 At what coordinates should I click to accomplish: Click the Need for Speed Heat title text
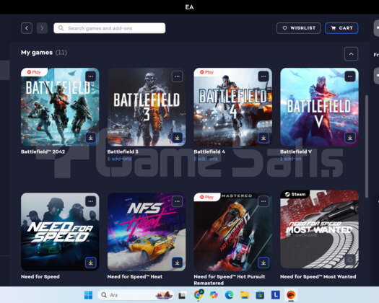pos(135,276)
